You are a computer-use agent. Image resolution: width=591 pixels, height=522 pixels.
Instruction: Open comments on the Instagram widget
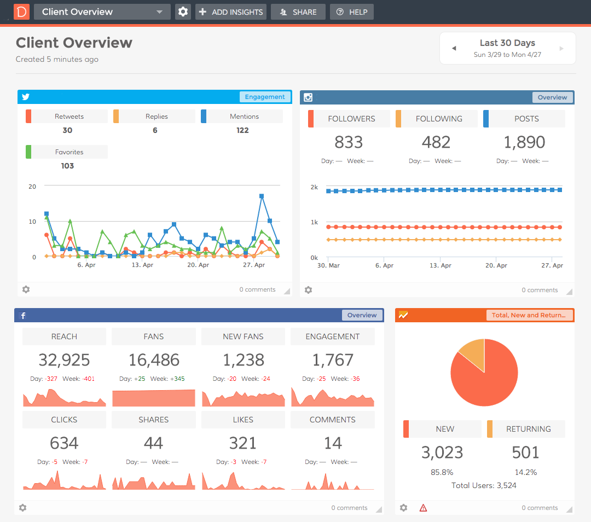click(539, 289)
